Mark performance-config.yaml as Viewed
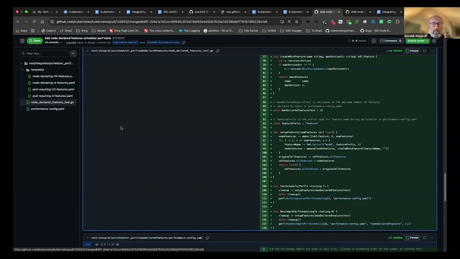 pos(412,238)
